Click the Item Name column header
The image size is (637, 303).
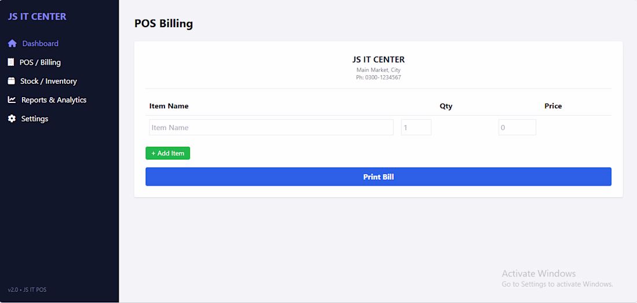pos(169,106)
